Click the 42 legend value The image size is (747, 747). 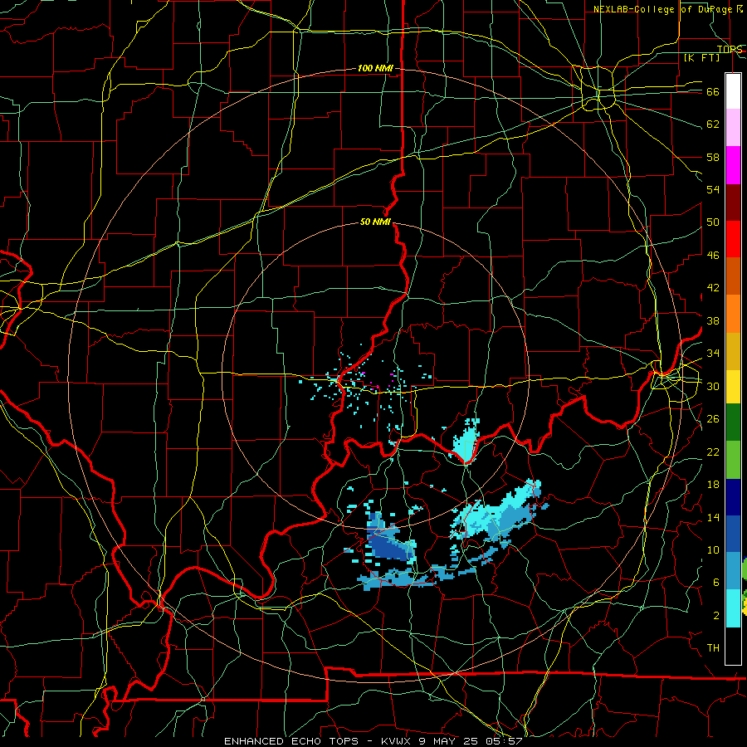coord(713,288)
